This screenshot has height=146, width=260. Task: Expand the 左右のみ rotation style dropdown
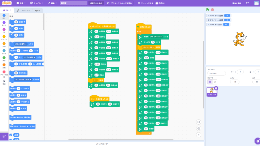pyautogui.click(x=24, y=126)
